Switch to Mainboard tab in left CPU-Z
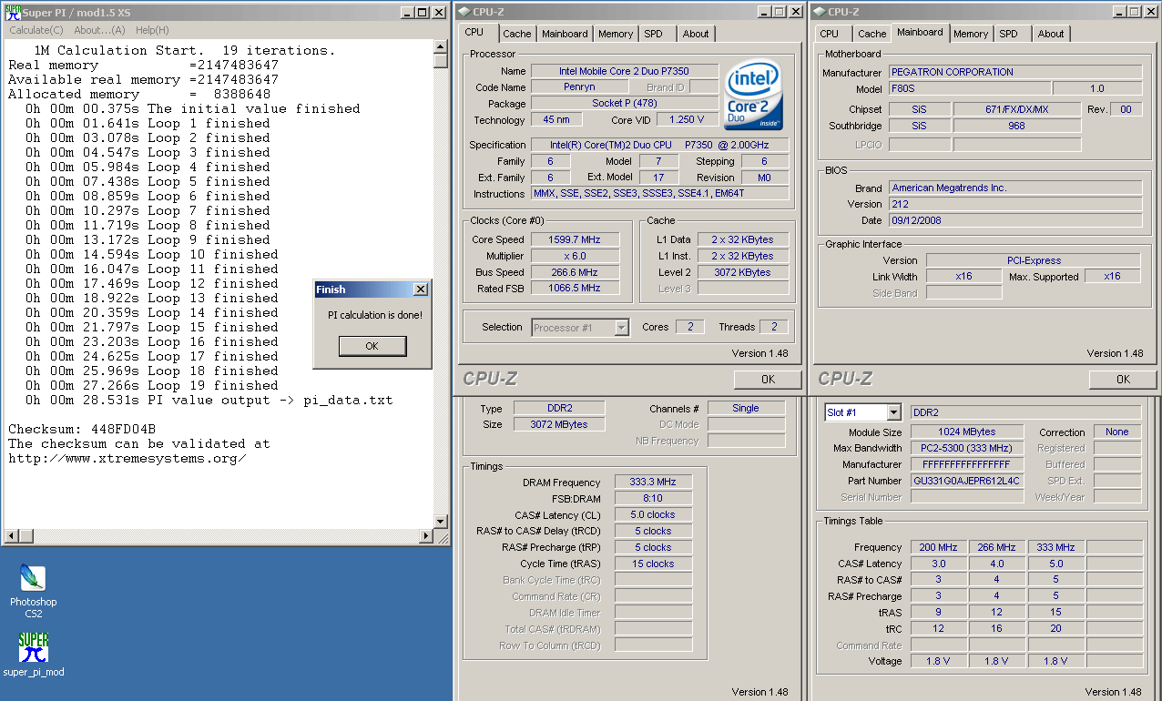 [565, 34]
